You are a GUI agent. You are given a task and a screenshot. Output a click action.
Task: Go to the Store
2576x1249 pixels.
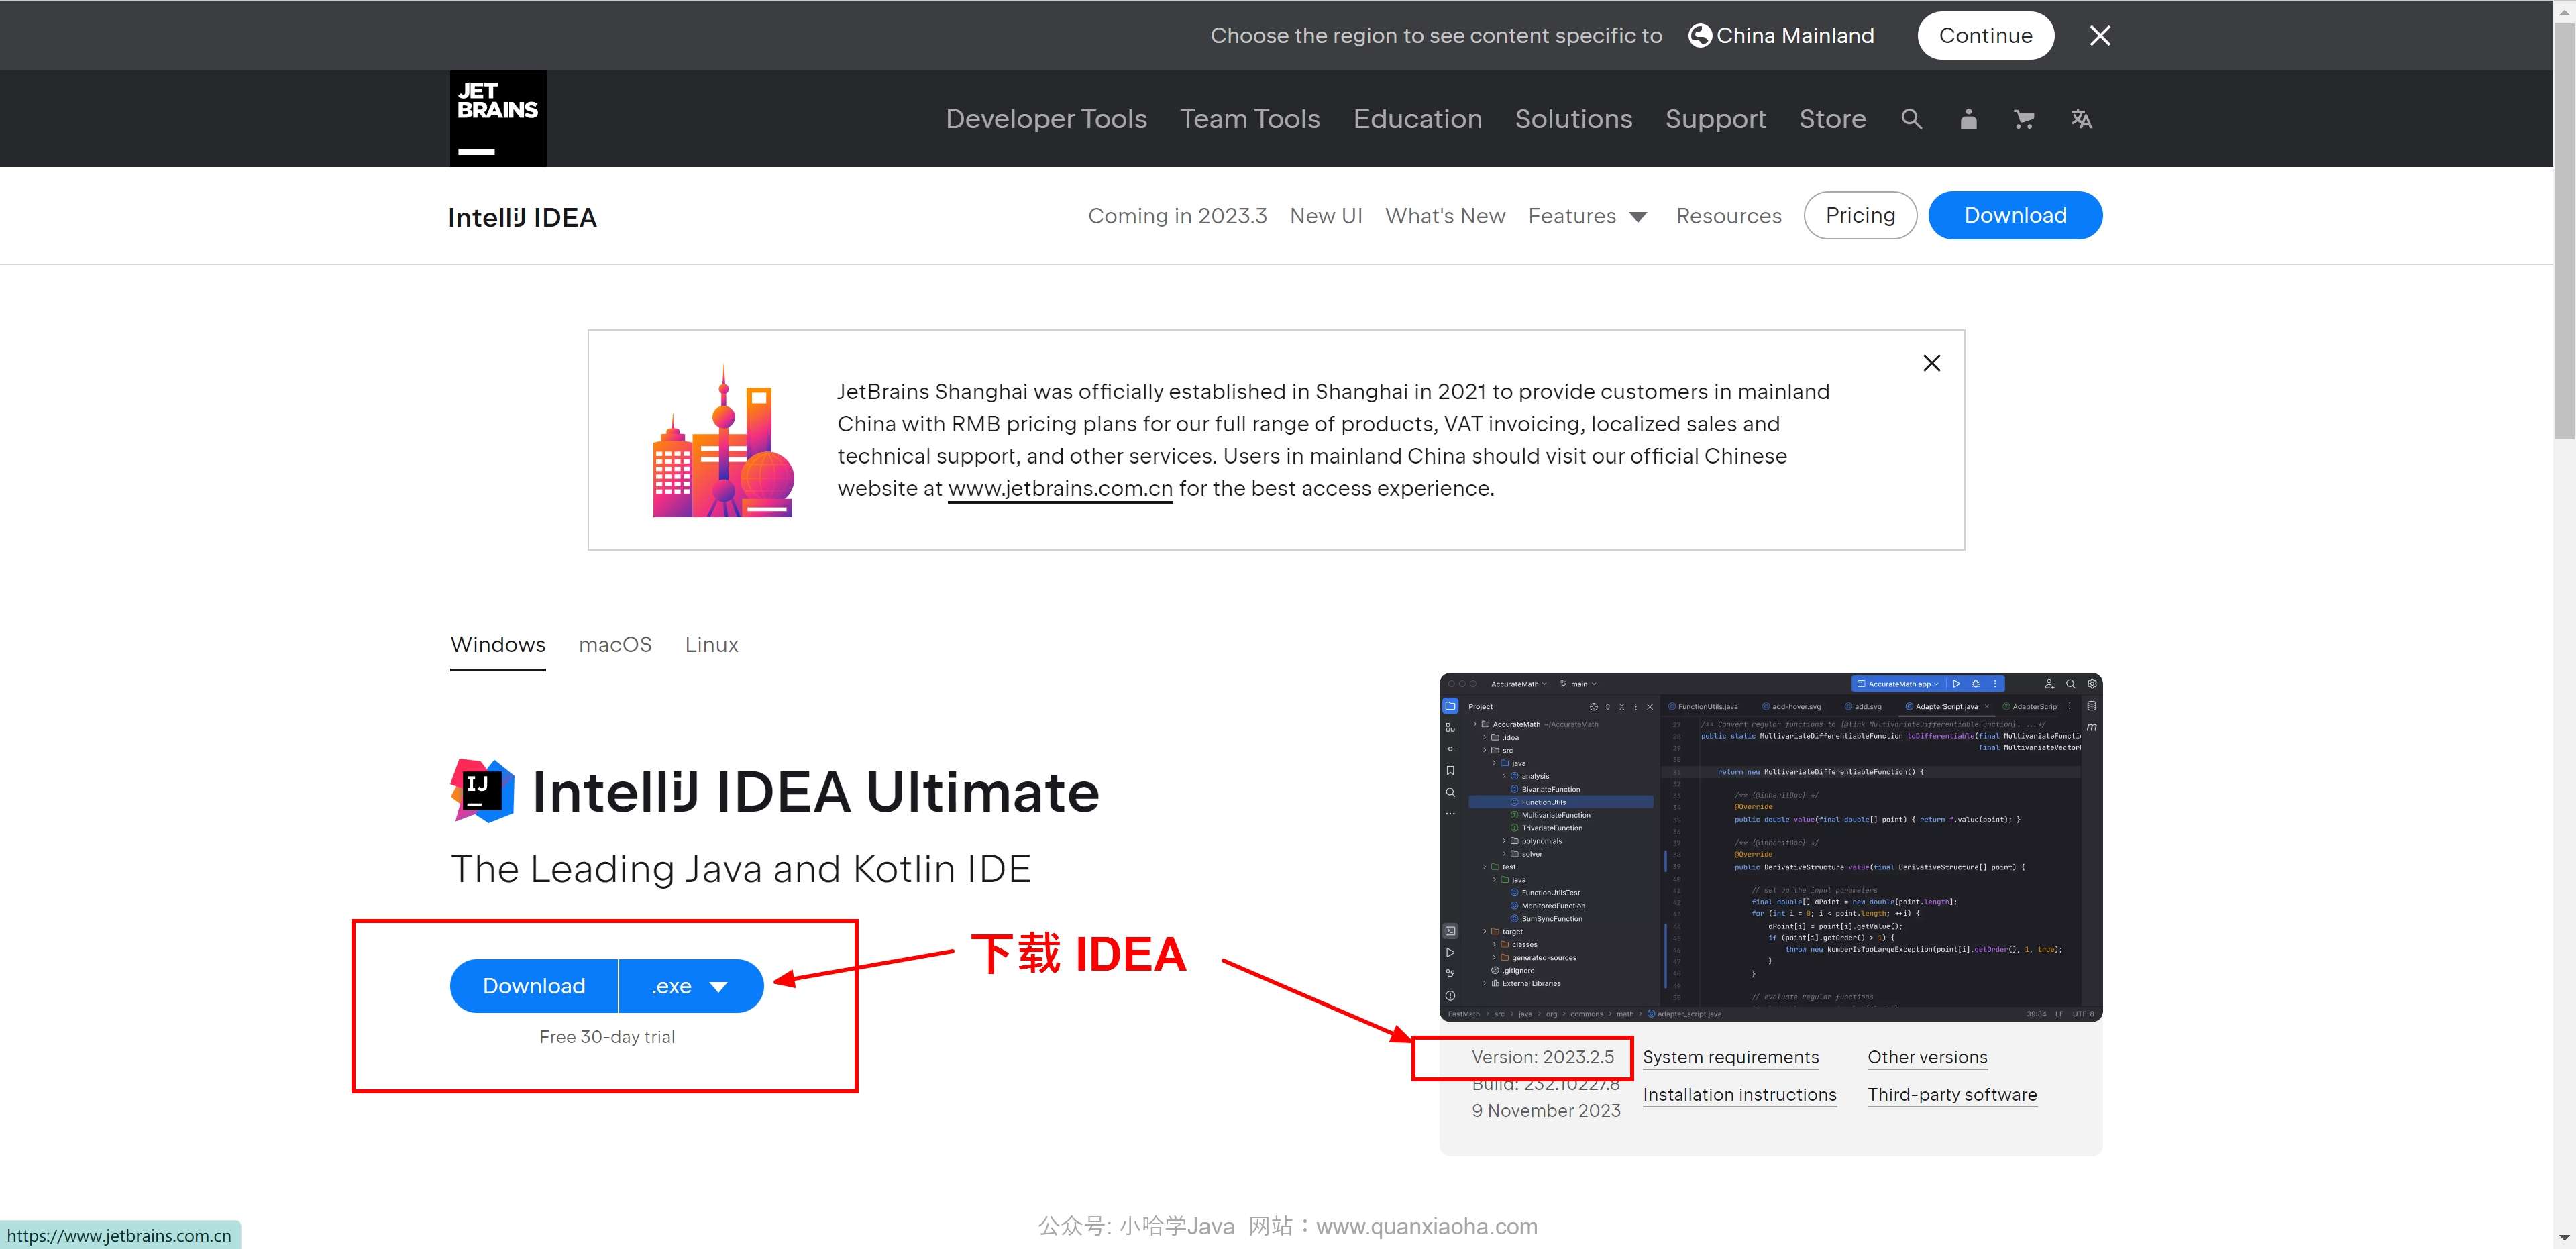(1832, 119)
